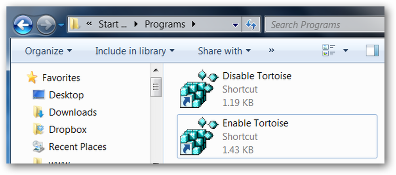Click the folder icon in address bar
Image resolution: width=396 pixels, height=175 pixels.
[74, 24]
